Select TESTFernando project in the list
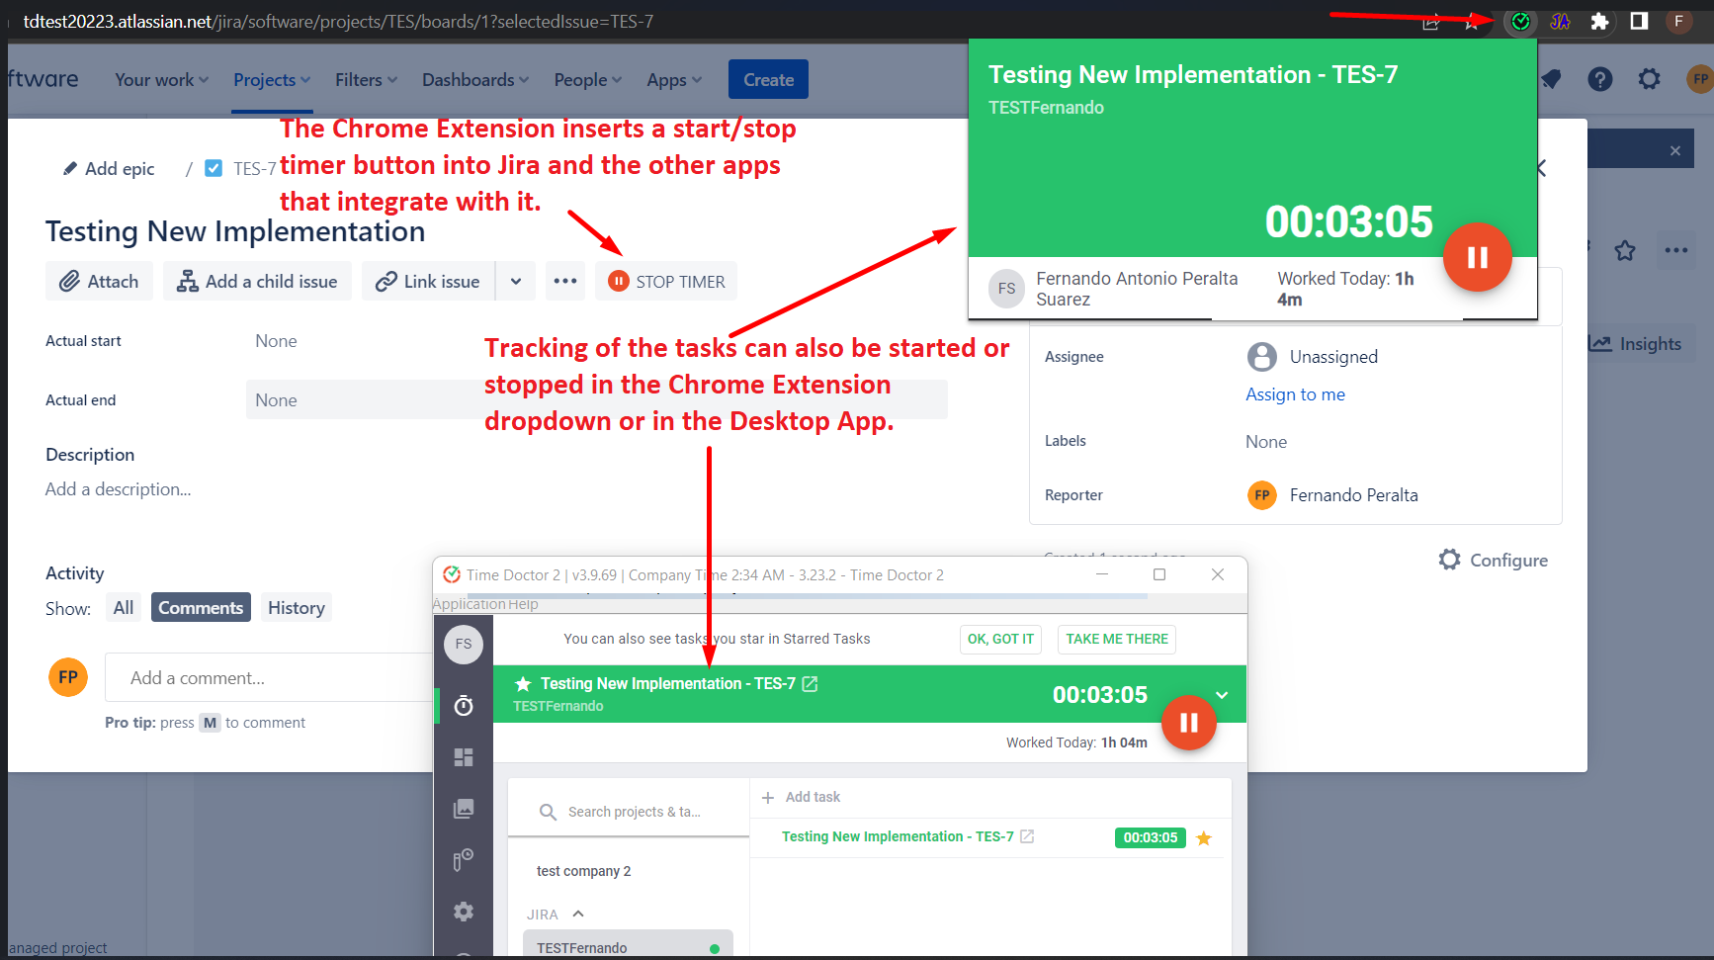 [x=628, y=946]
